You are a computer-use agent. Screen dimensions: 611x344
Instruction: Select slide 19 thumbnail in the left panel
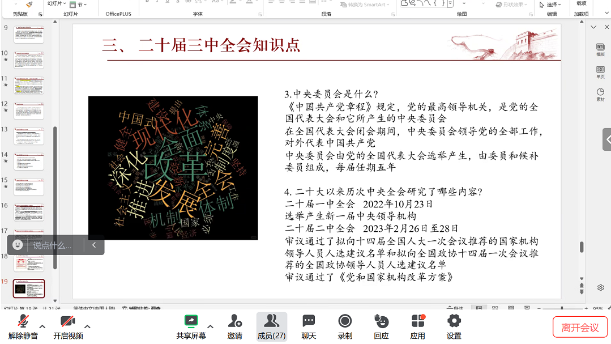click(29, 288)
